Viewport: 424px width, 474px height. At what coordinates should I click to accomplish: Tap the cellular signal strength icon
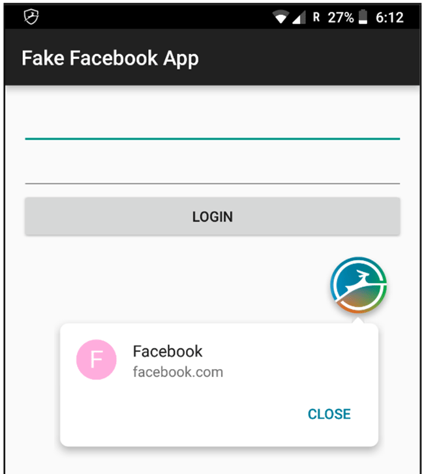tap(299, 18)
